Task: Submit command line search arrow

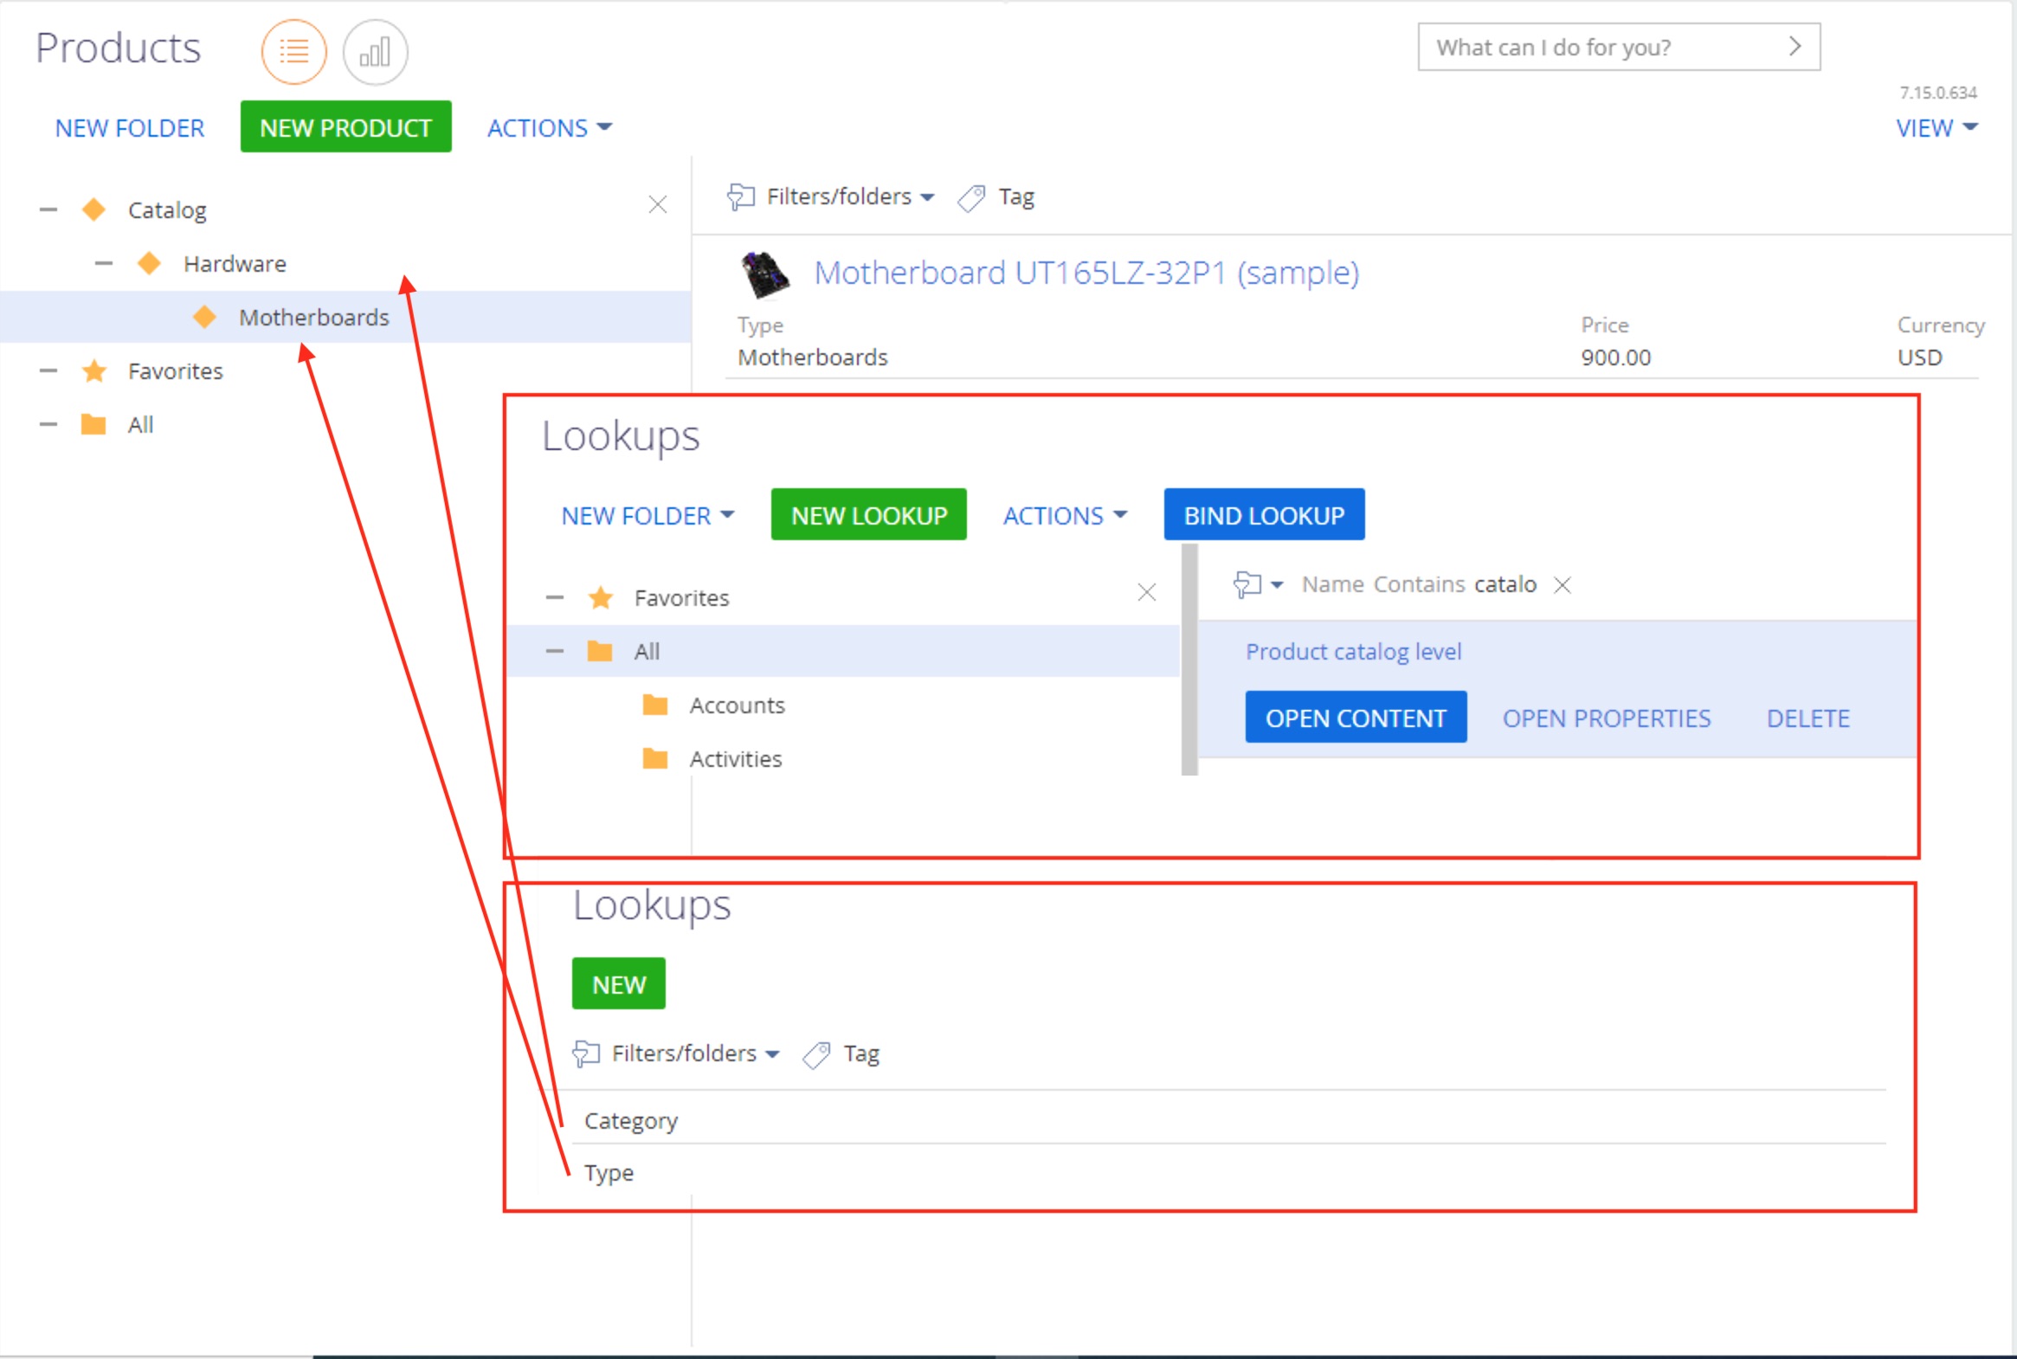Action: coord(1795,47)
